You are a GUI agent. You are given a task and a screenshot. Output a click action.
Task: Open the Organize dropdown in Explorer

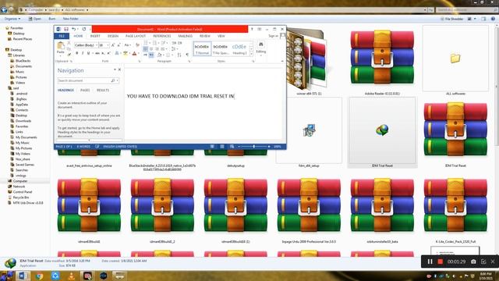coord(12,19)
